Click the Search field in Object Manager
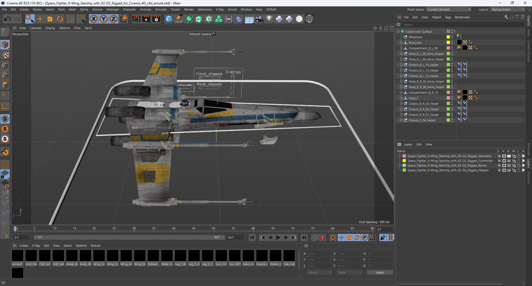 463,25
